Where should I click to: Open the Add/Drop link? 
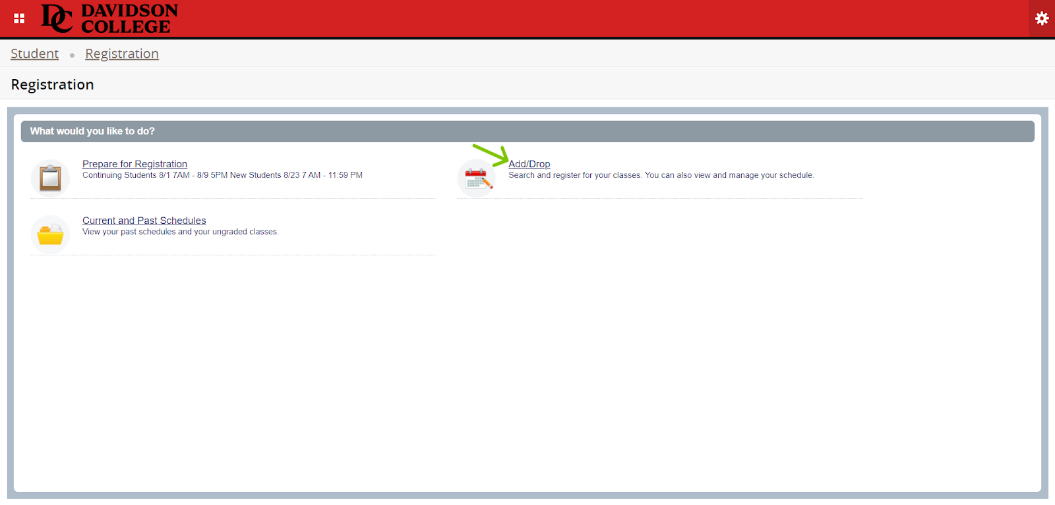tap(529, 164)
